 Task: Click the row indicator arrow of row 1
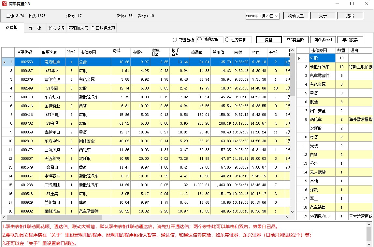pyautogui.click(x=4, y=62)
